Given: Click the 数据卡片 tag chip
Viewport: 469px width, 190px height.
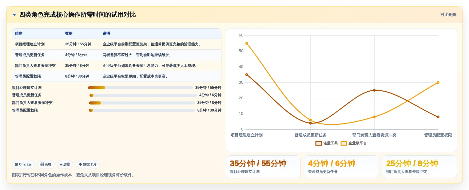Looking at the screenshot, I should pyautogui.click(x=88, y=164).
